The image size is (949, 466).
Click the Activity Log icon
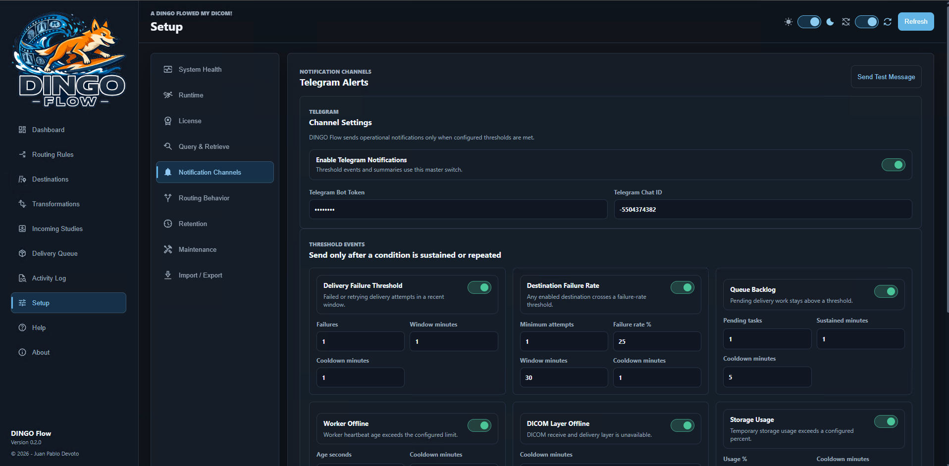(x=22, y=278)
